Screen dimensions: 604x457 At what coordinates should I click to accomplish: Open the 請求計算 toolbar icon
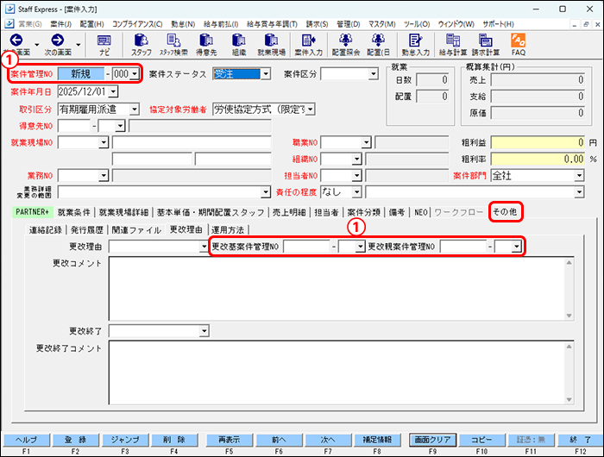click(485, 45)
